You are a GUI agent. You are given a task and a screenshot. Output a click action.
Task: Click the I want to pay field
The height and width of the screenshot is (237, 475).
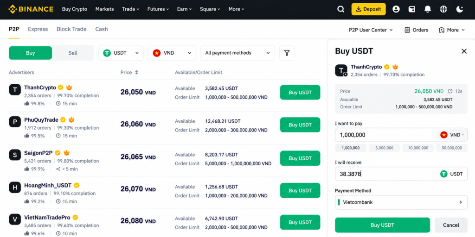pos(401,135)
